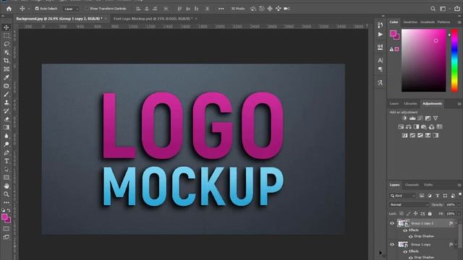Switch to the Channels tab
The image size is (463, 260).
click(x=412, y=185)
